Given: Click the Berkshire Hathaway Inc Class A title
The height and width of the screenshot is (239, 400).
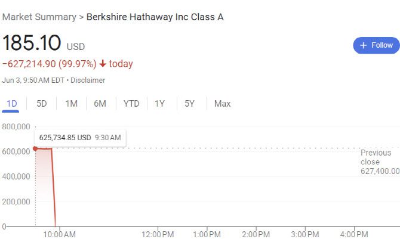Looking at the screenshot, I should (155, 17).
